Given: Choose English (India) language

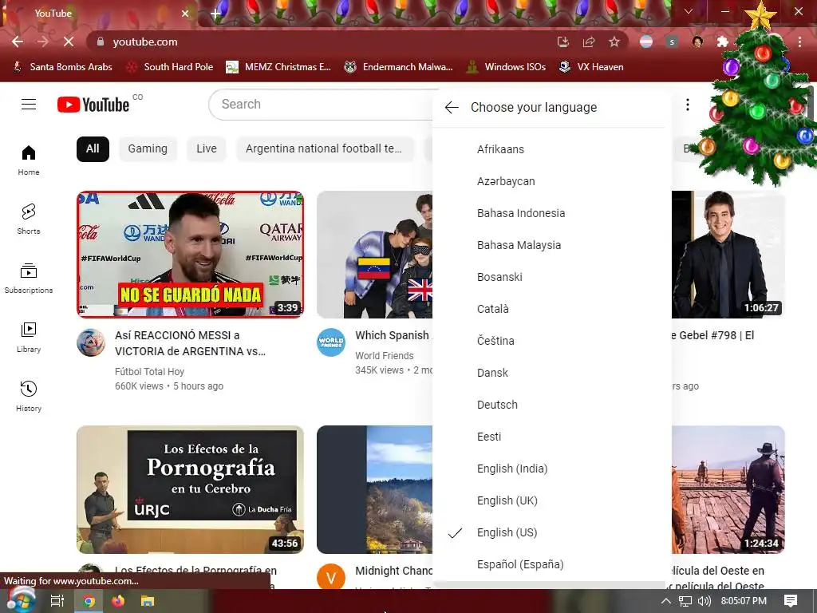Looking at the screenshot, I should coord(552,469).
